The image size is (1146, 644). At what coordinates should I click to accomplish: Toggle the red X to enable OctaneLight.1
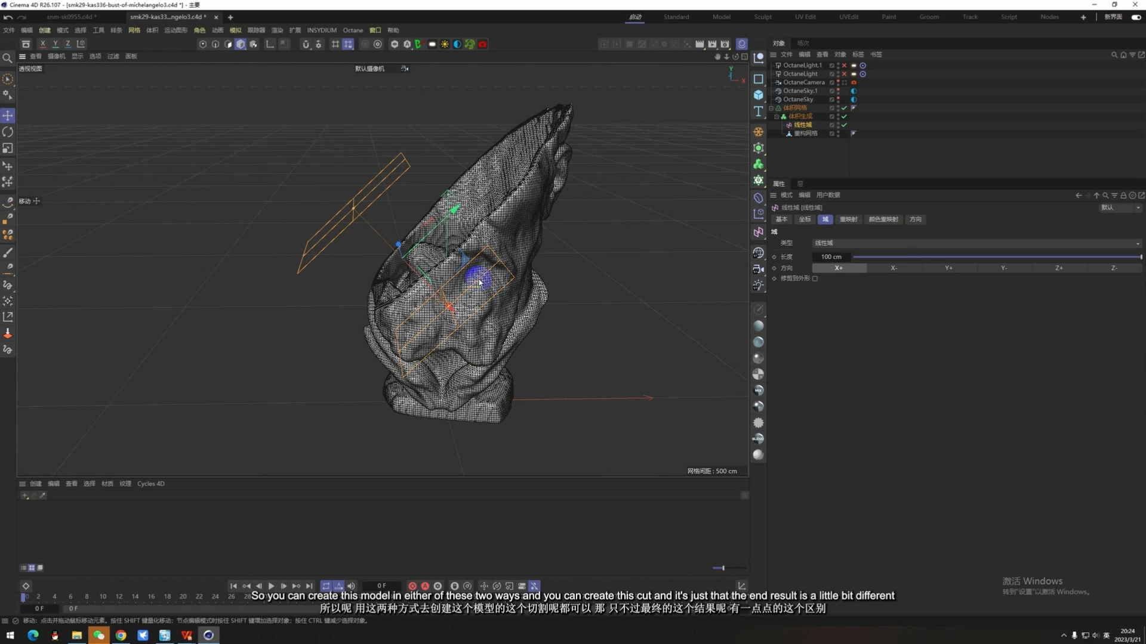(844, 66)
